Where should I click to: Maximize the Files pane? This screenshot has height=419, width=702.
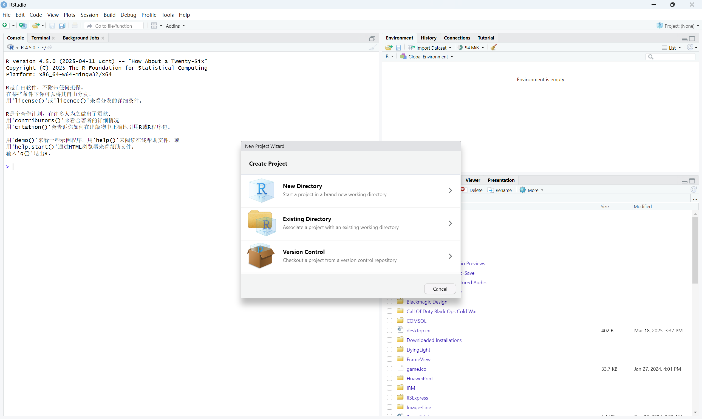click(692, 181)
